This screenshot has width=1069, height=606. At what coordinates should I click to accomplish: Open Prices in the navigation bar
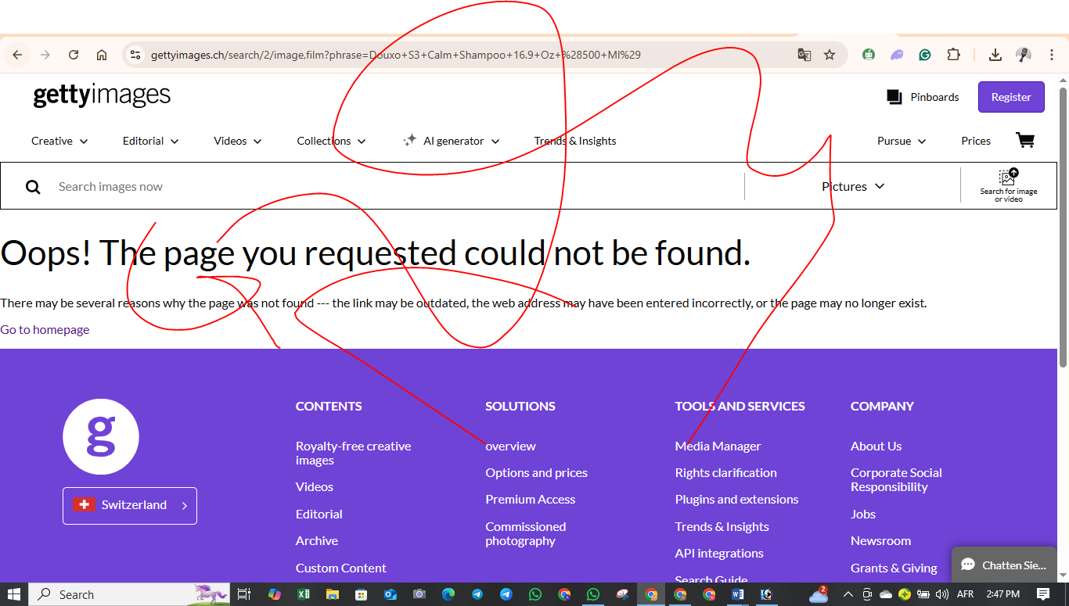click(976, 141)
